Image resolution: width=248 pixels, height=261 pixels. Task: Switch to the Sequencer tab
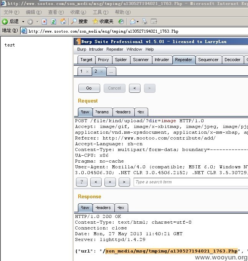coord(208,60)
